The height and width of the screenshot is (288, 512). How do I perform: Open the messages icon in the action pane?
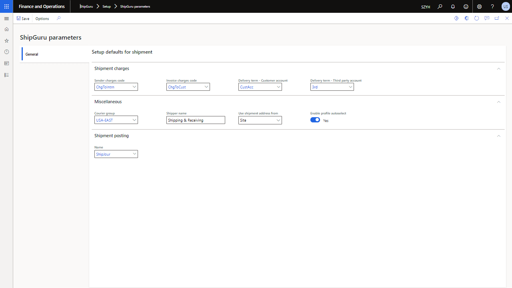click(487, 18)
